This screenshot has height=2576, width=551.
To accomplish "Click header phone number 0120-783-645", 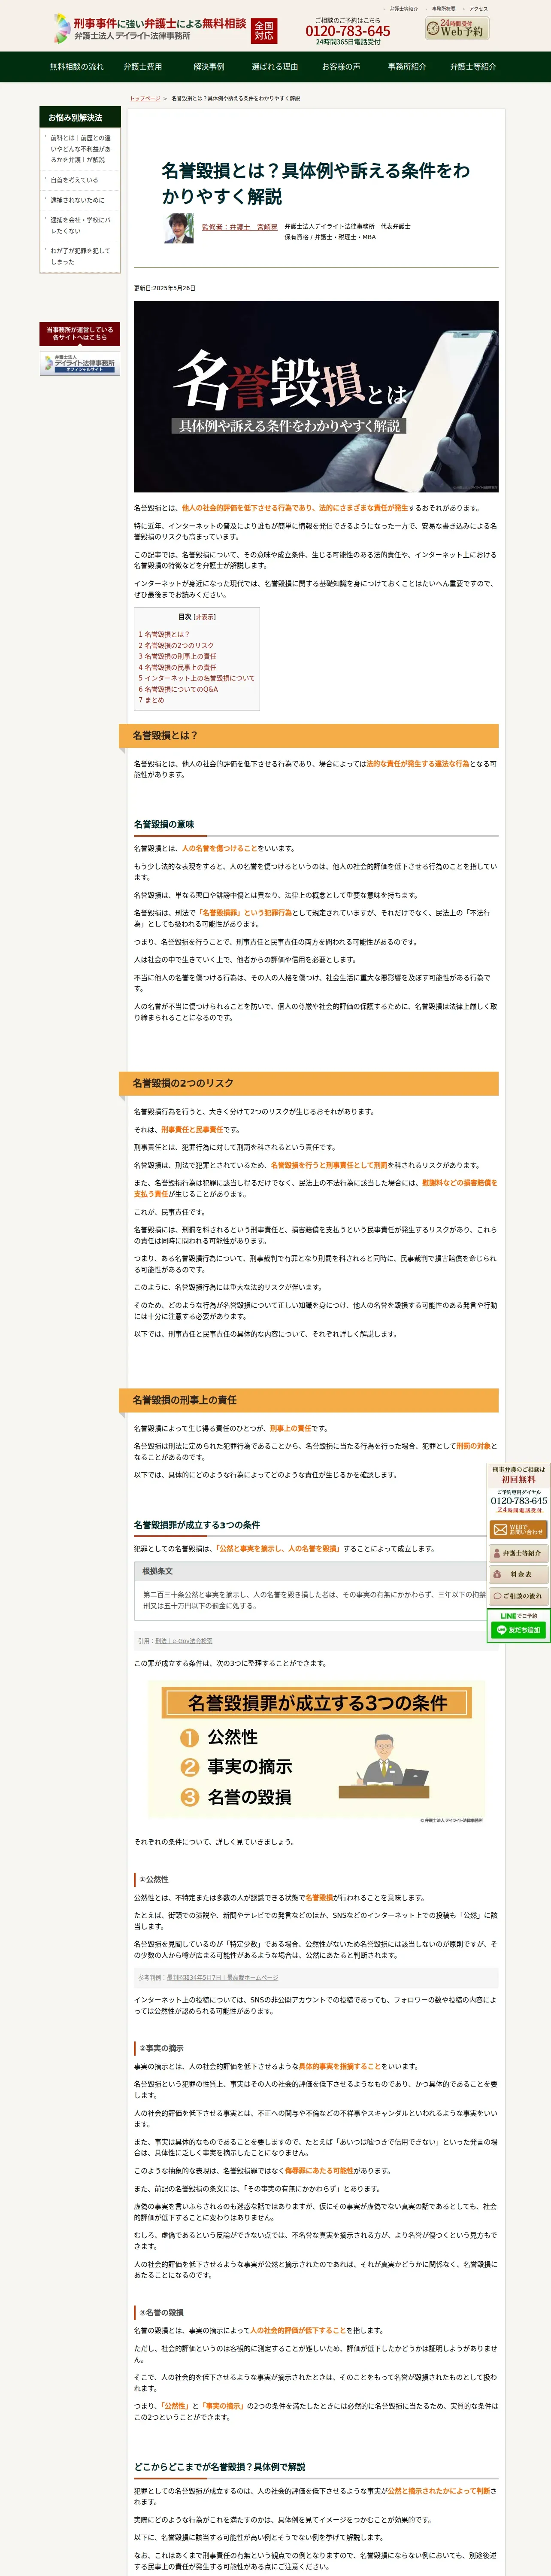I will (348, 31).
